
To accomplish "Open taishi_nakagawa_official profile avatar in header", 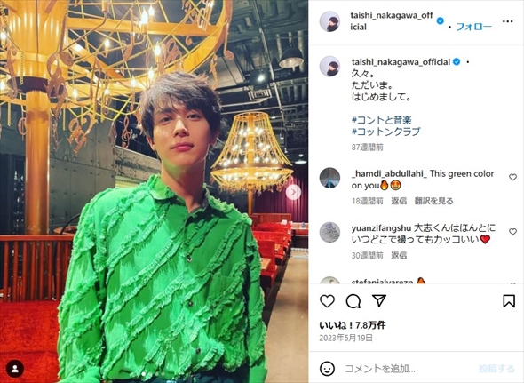I will pos(329,21).
